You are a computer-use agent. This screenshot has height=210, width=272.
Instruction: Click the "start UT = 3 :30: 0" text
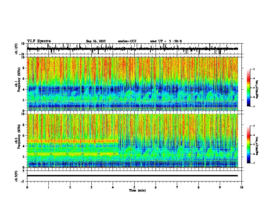click(166, 41)
